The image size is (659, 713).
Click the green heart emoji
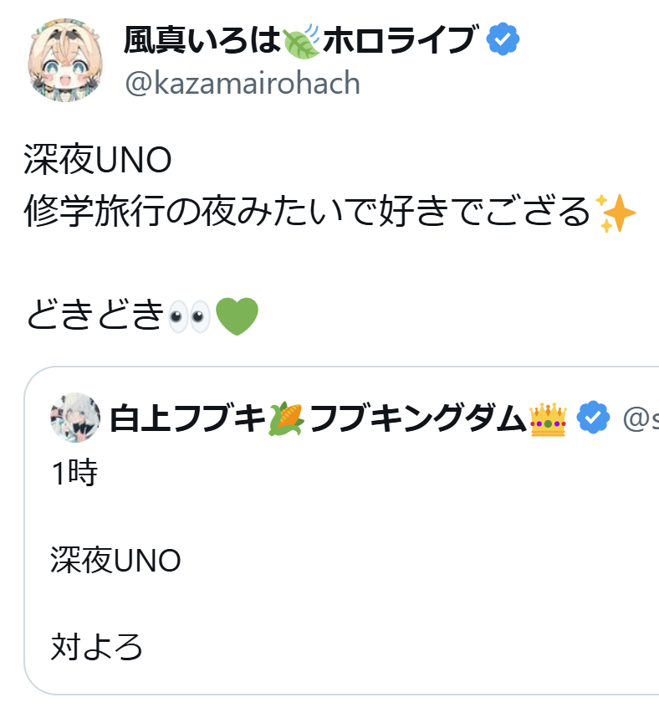(x=237, y=316)
